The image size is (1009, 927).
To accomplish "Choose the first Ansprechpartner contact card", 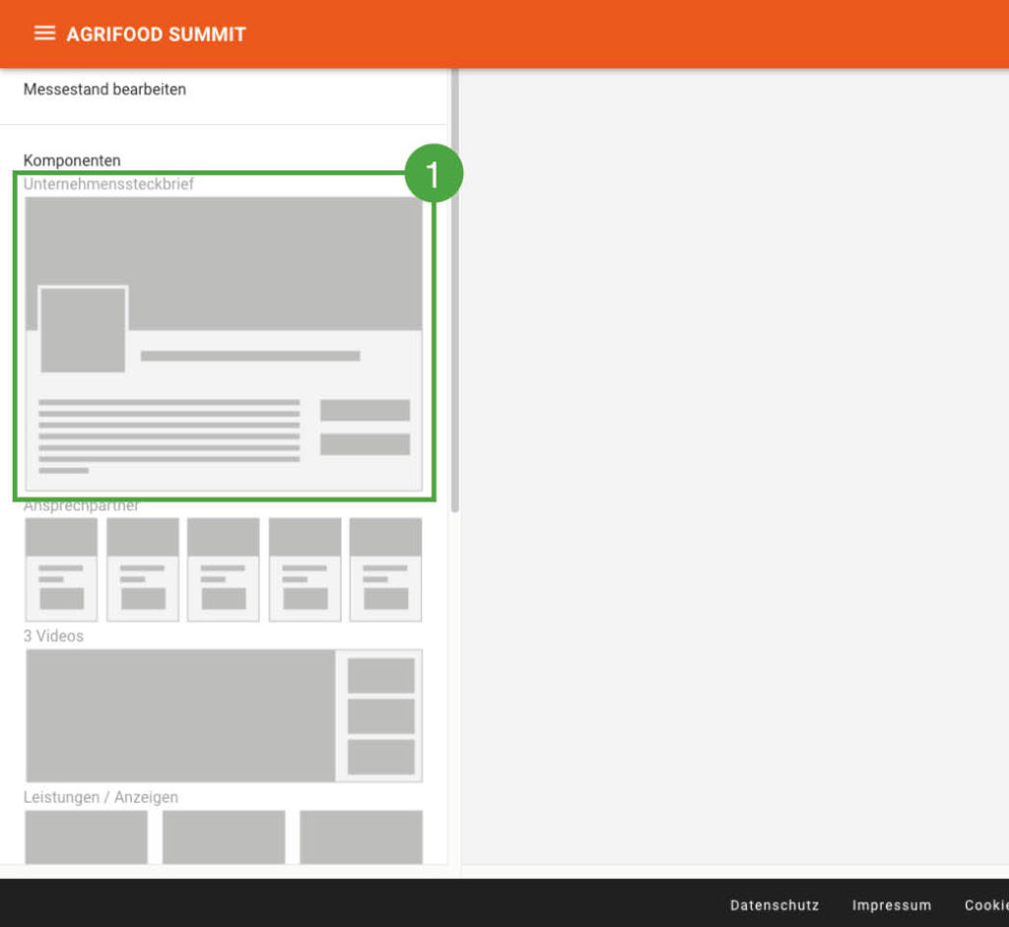I will pyautogui.click(x=61, y=569).
